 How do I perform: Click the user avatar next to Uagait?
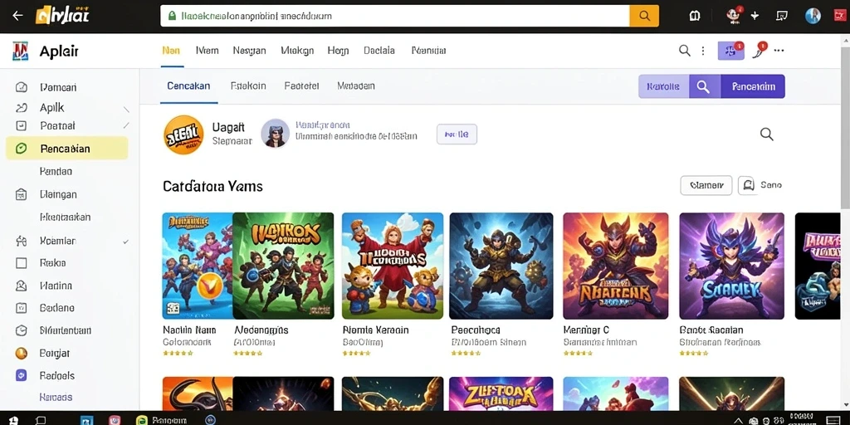click(x=275, y=134)
